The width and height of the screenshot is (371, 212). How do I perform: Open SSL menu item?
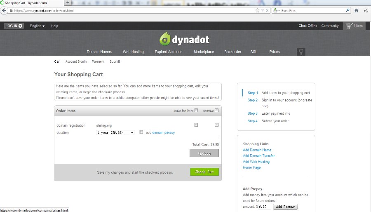coord(254,52)
